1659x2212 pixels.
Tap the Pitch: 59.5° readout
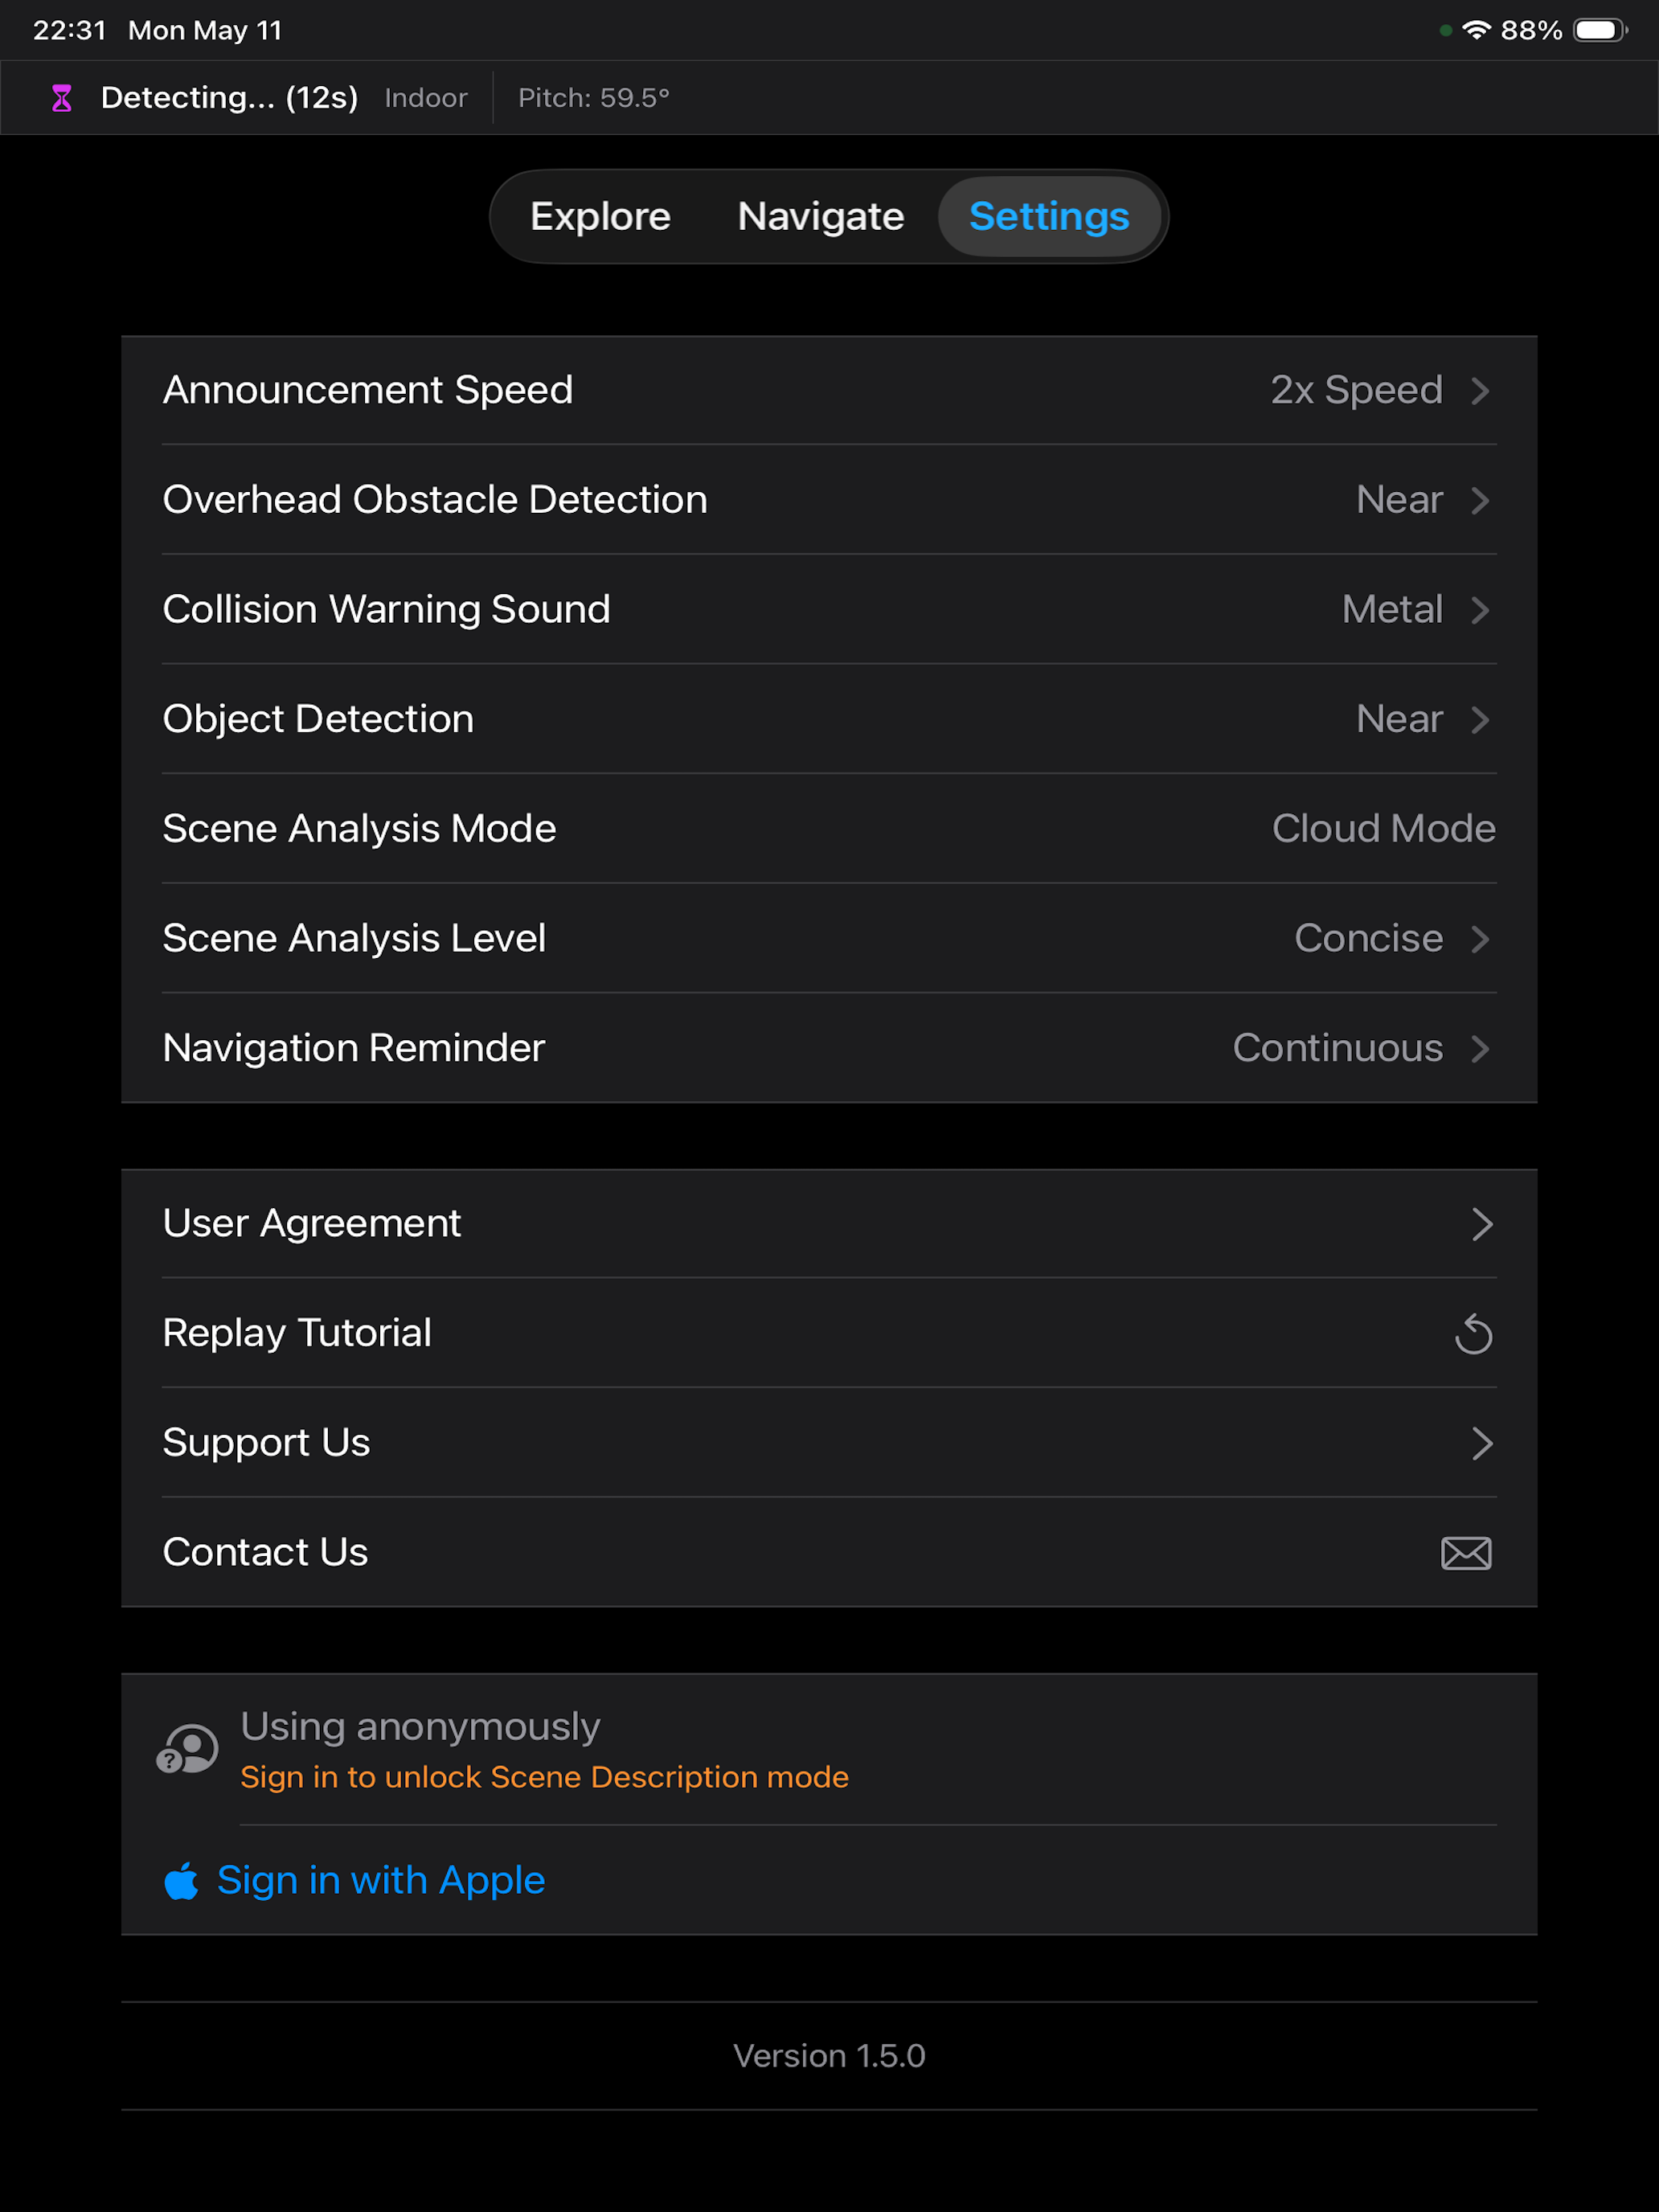[x=594, y=98]
